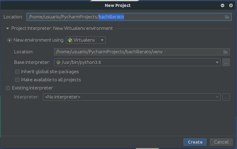Check Make available to all projects
The image size is (237, 149).
(17, 80)
